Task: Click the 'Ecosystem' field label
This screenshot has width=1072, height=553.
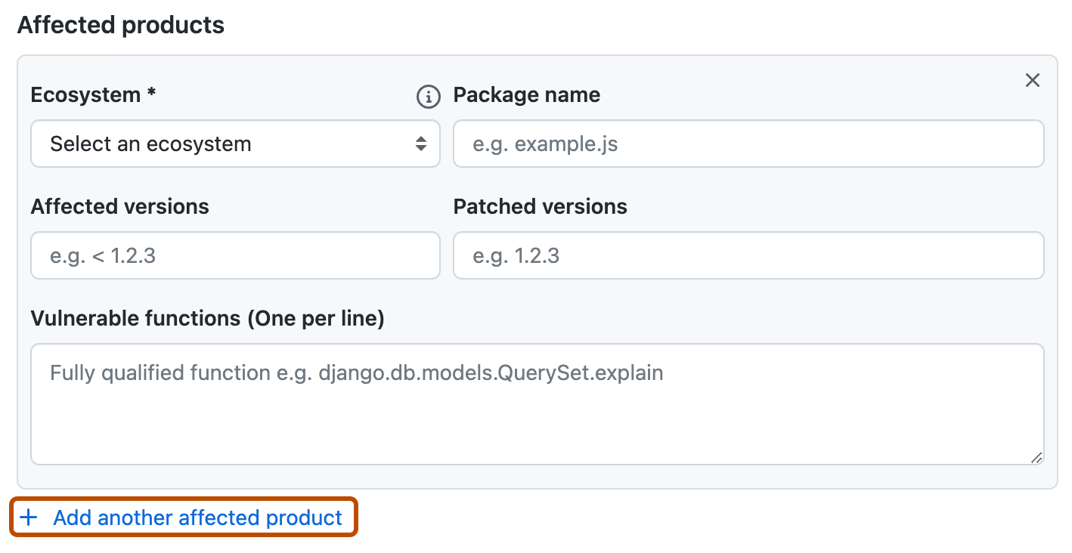Action: coord(85,95)
